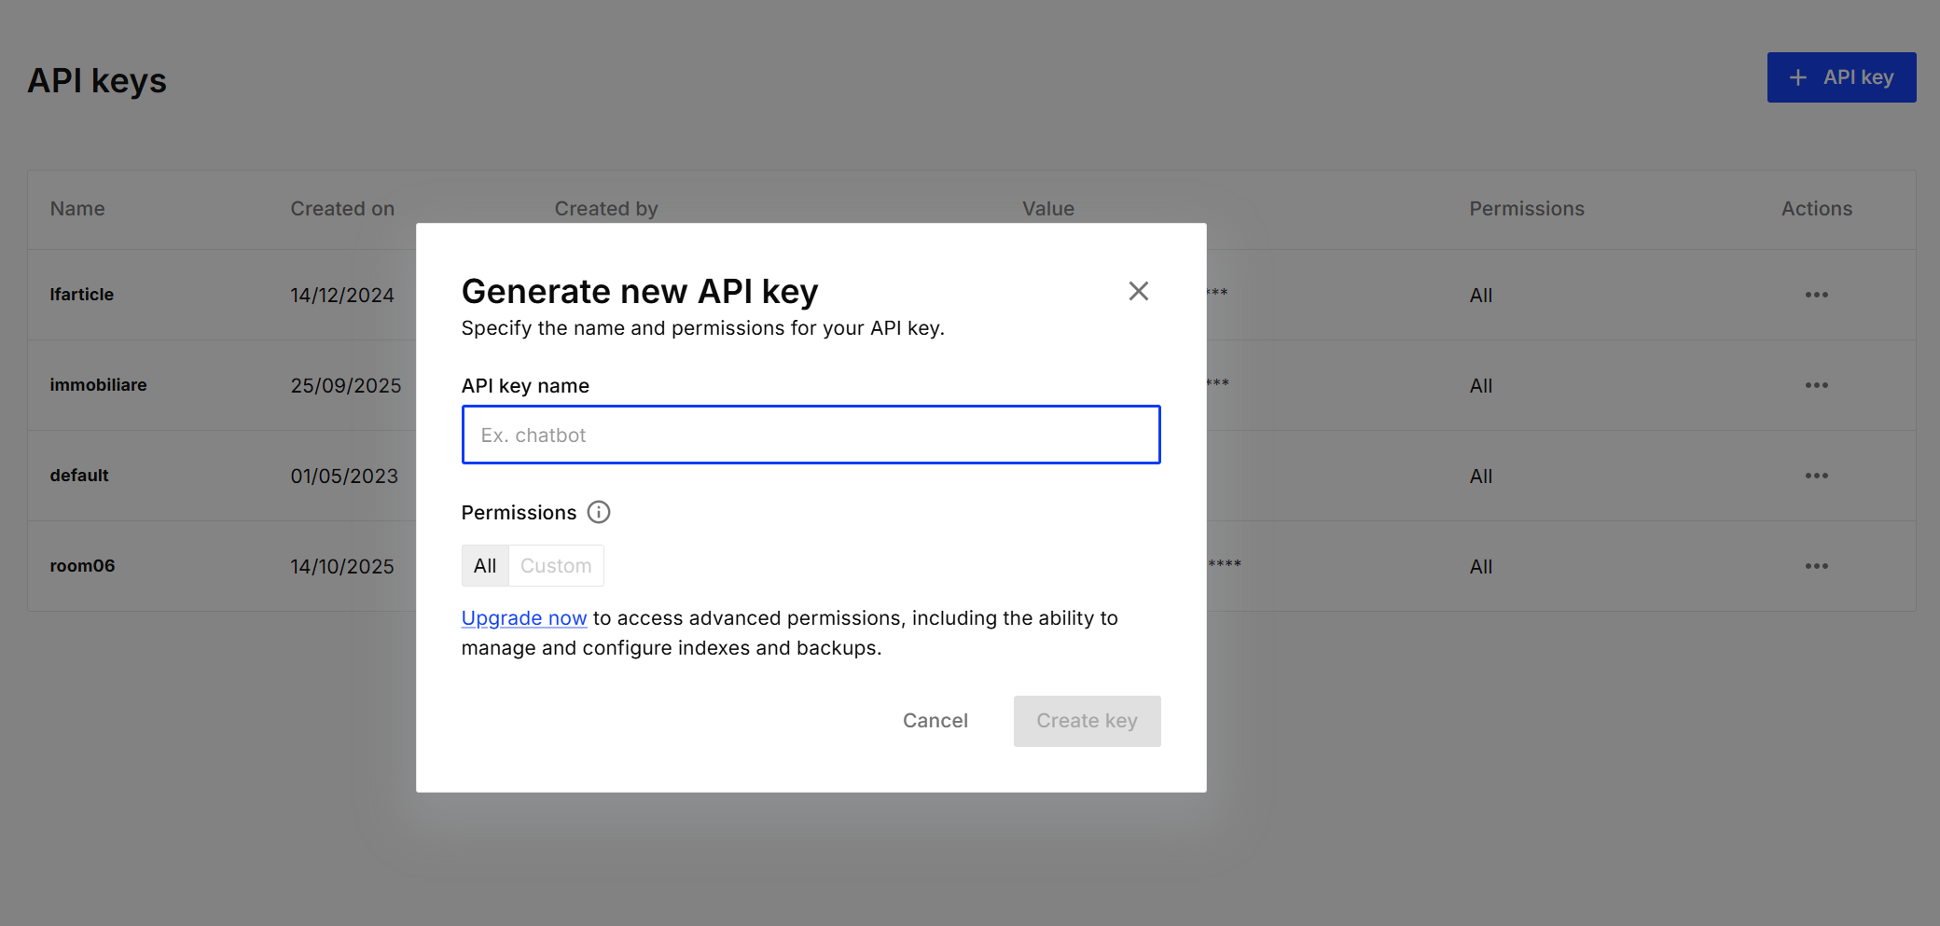Select the default key row name

pyautogui.click(x=79, y=476)
